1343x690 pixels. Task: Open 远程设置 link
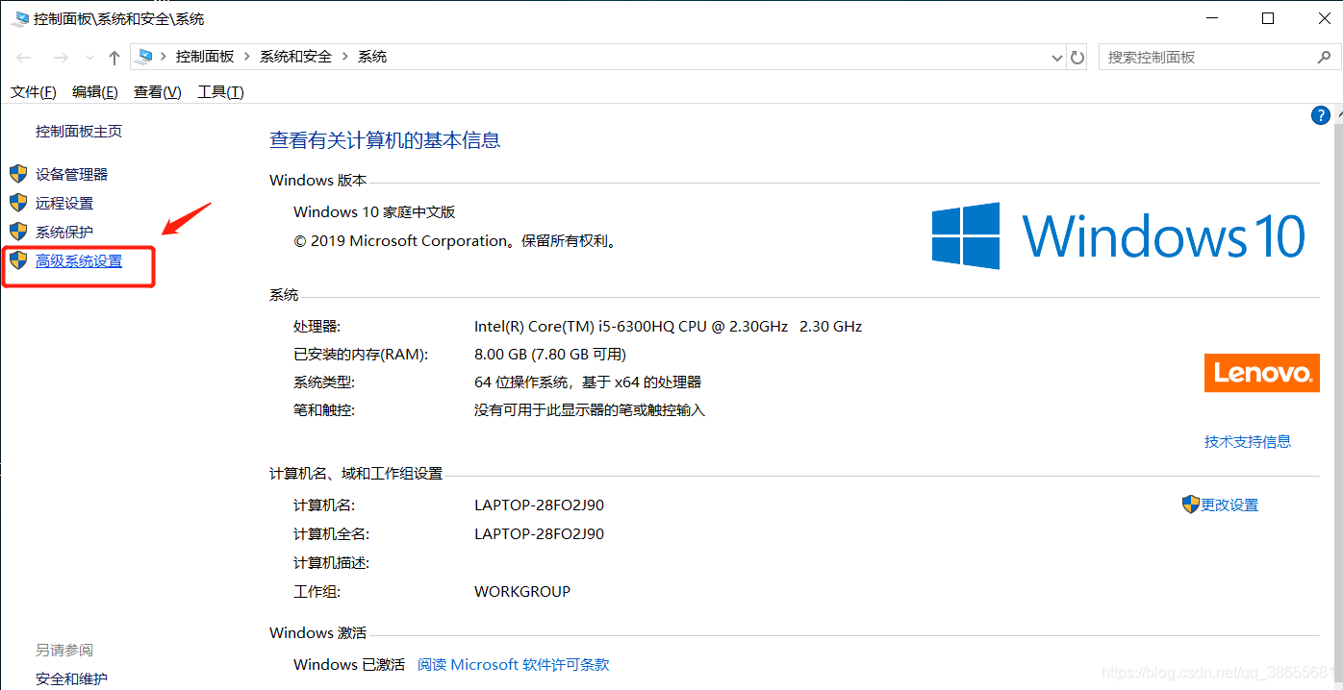64,203
